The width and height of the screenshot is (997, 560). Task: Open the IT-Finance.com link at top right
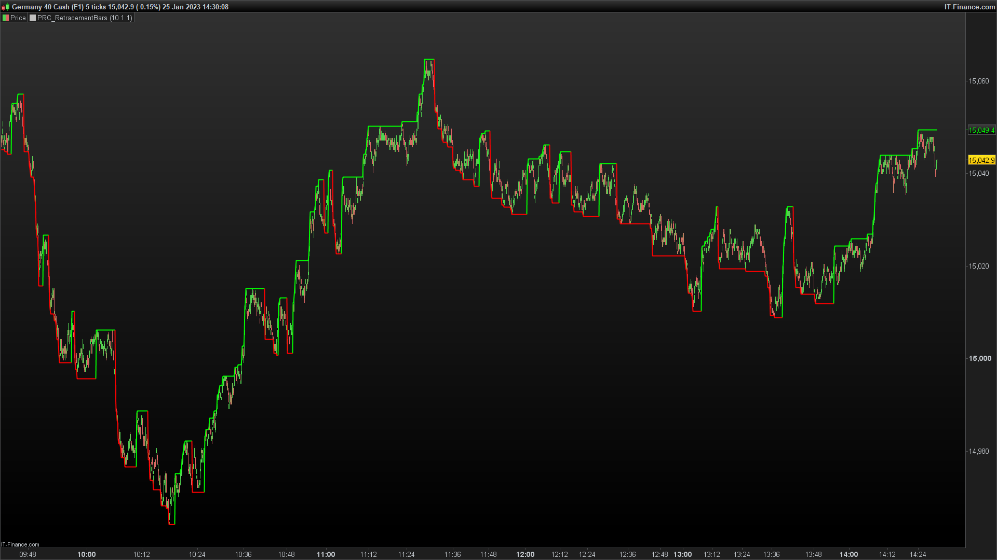point(969,7)
